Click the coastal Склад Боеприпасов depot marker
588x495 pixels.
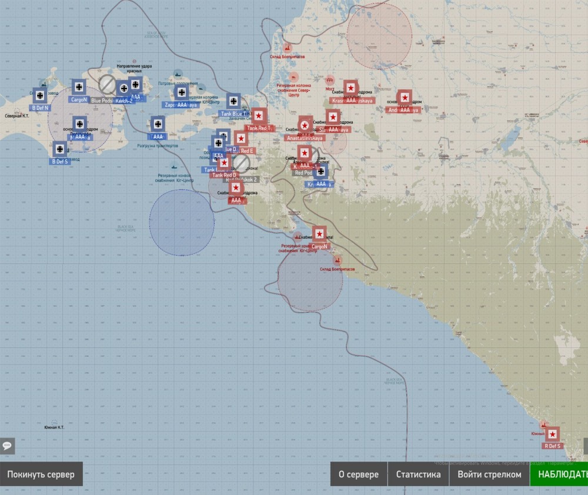pyautogui.click(x=337, y=260)
